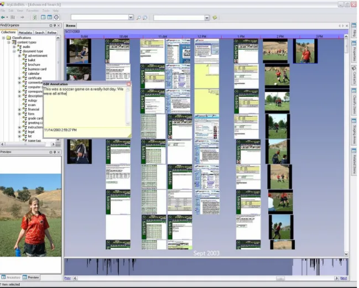Open the Contacts sidebar panel
Viewport: 359px width, 288px height.
[354, 75]
